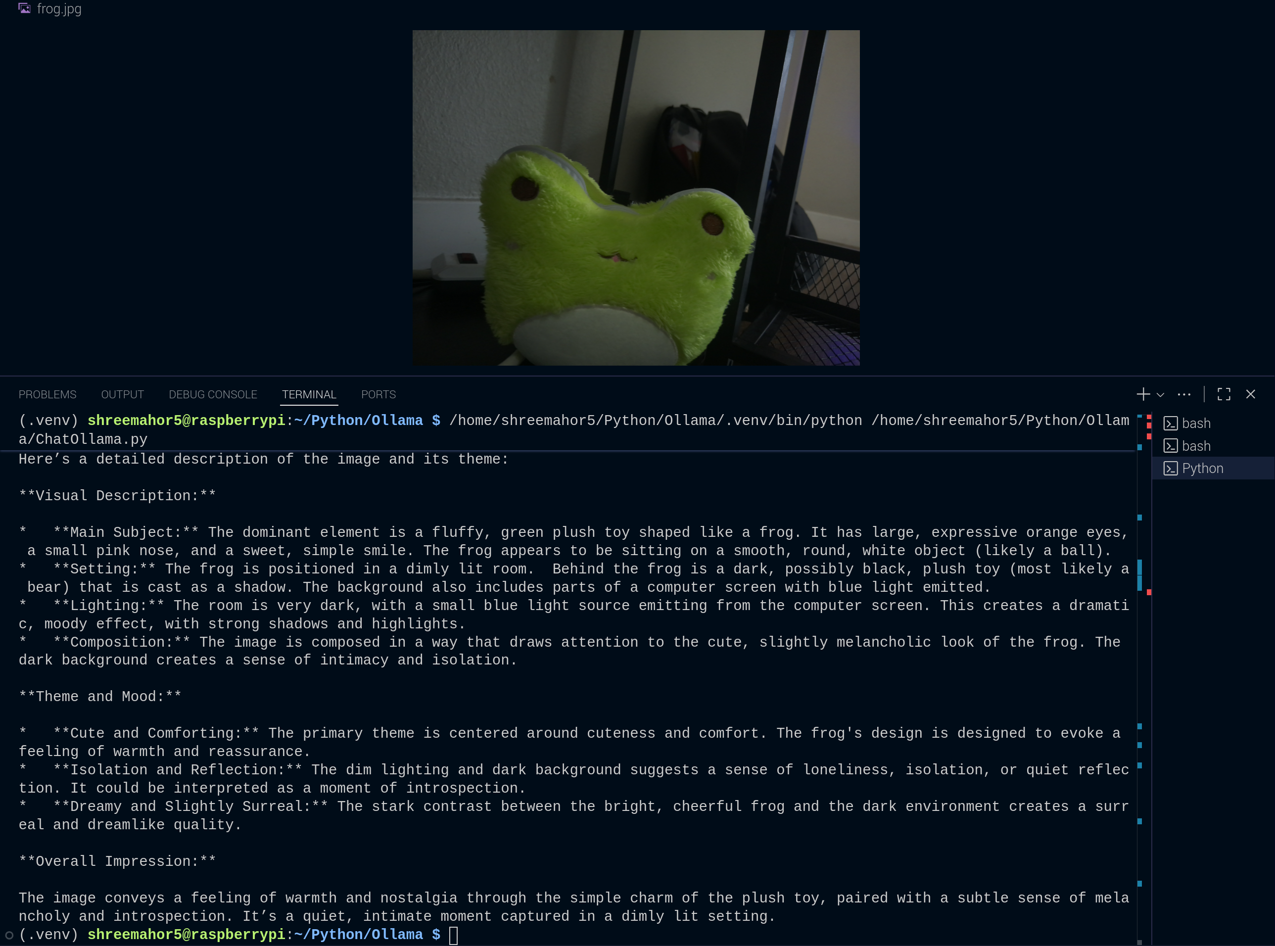
Task: Select the Python terminal entry
Action: (1213, 469)
